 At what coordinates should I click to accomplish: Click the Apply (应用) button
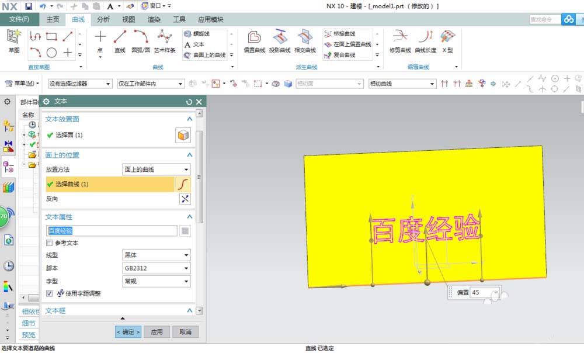pyautogui.click(x=157, y=332)
